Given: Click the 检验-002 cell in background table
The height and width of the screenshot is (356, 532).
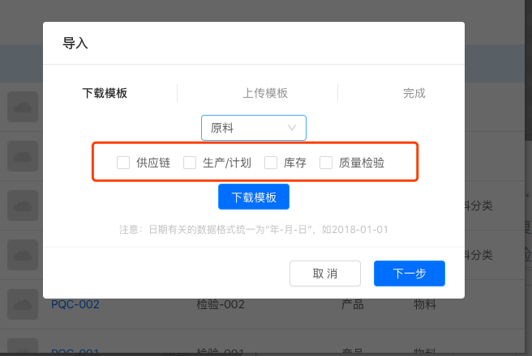Looking at the screenshot, I should tap(221, 304).
